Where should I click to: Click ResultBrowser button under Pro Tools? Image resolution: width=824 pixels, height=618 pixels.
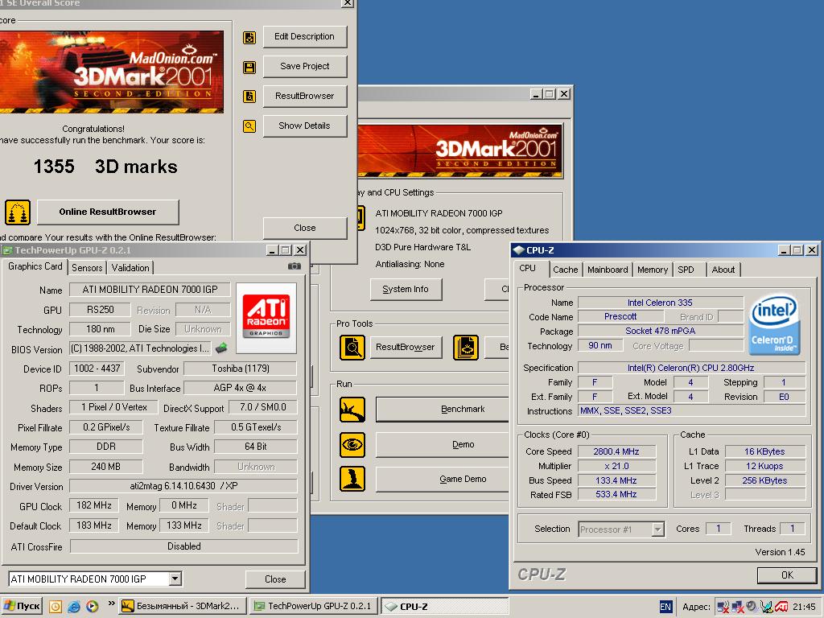[406, 347]
